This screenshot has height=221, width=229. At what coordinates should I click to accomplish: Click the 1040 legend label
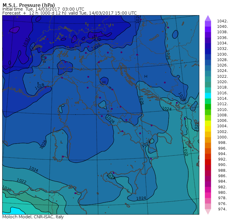222,27
